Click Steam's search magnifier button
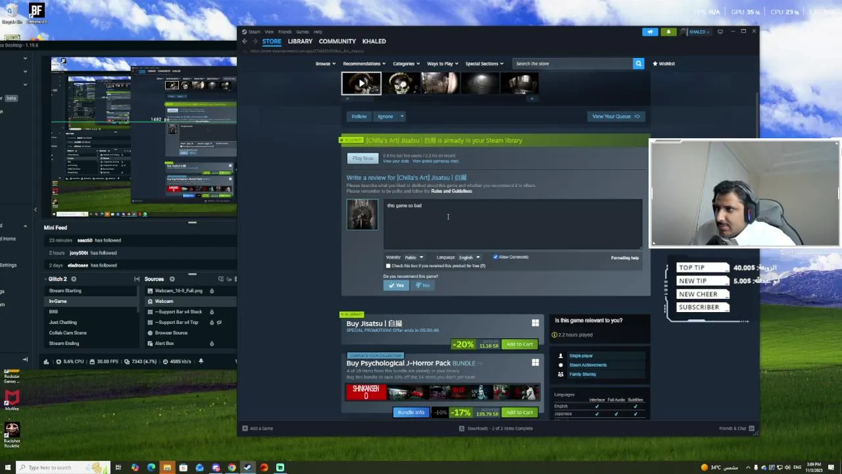 [638, 64]
